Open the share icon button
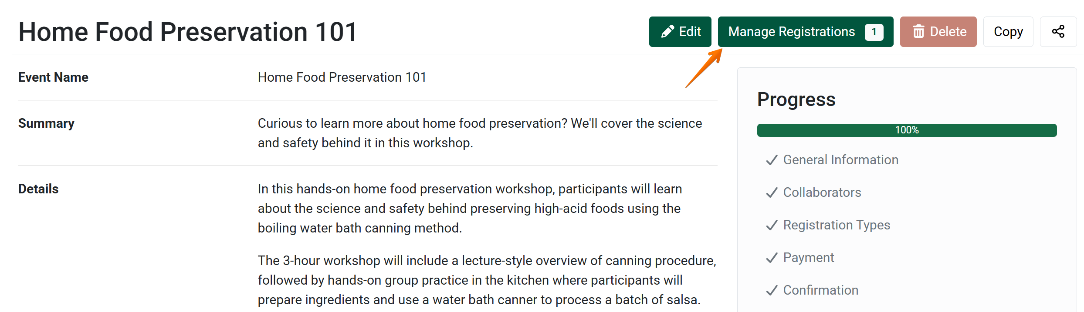 point(1058,32)
